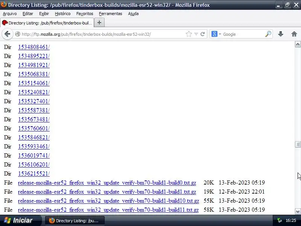Click the Firefox icon in the title bar

coord(3,4)
